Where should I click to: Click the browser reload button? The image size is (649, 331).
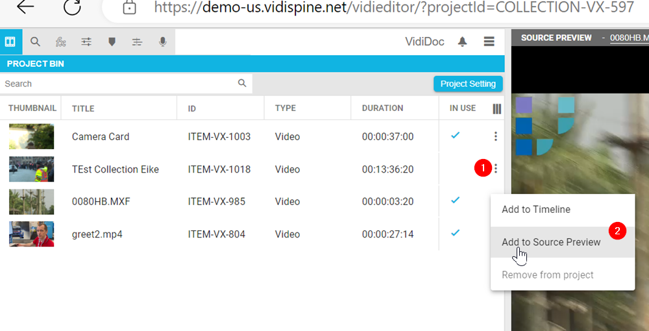coord(73,8)
